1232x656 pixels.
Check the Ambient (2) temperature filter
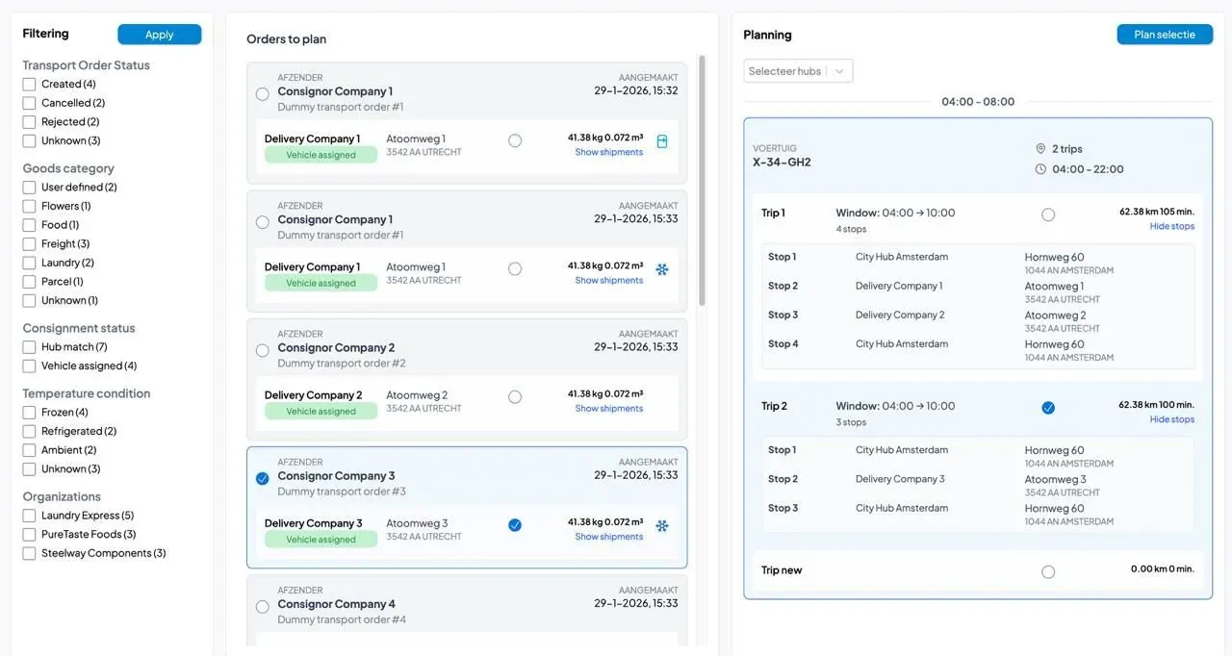(x=29, y=450)
